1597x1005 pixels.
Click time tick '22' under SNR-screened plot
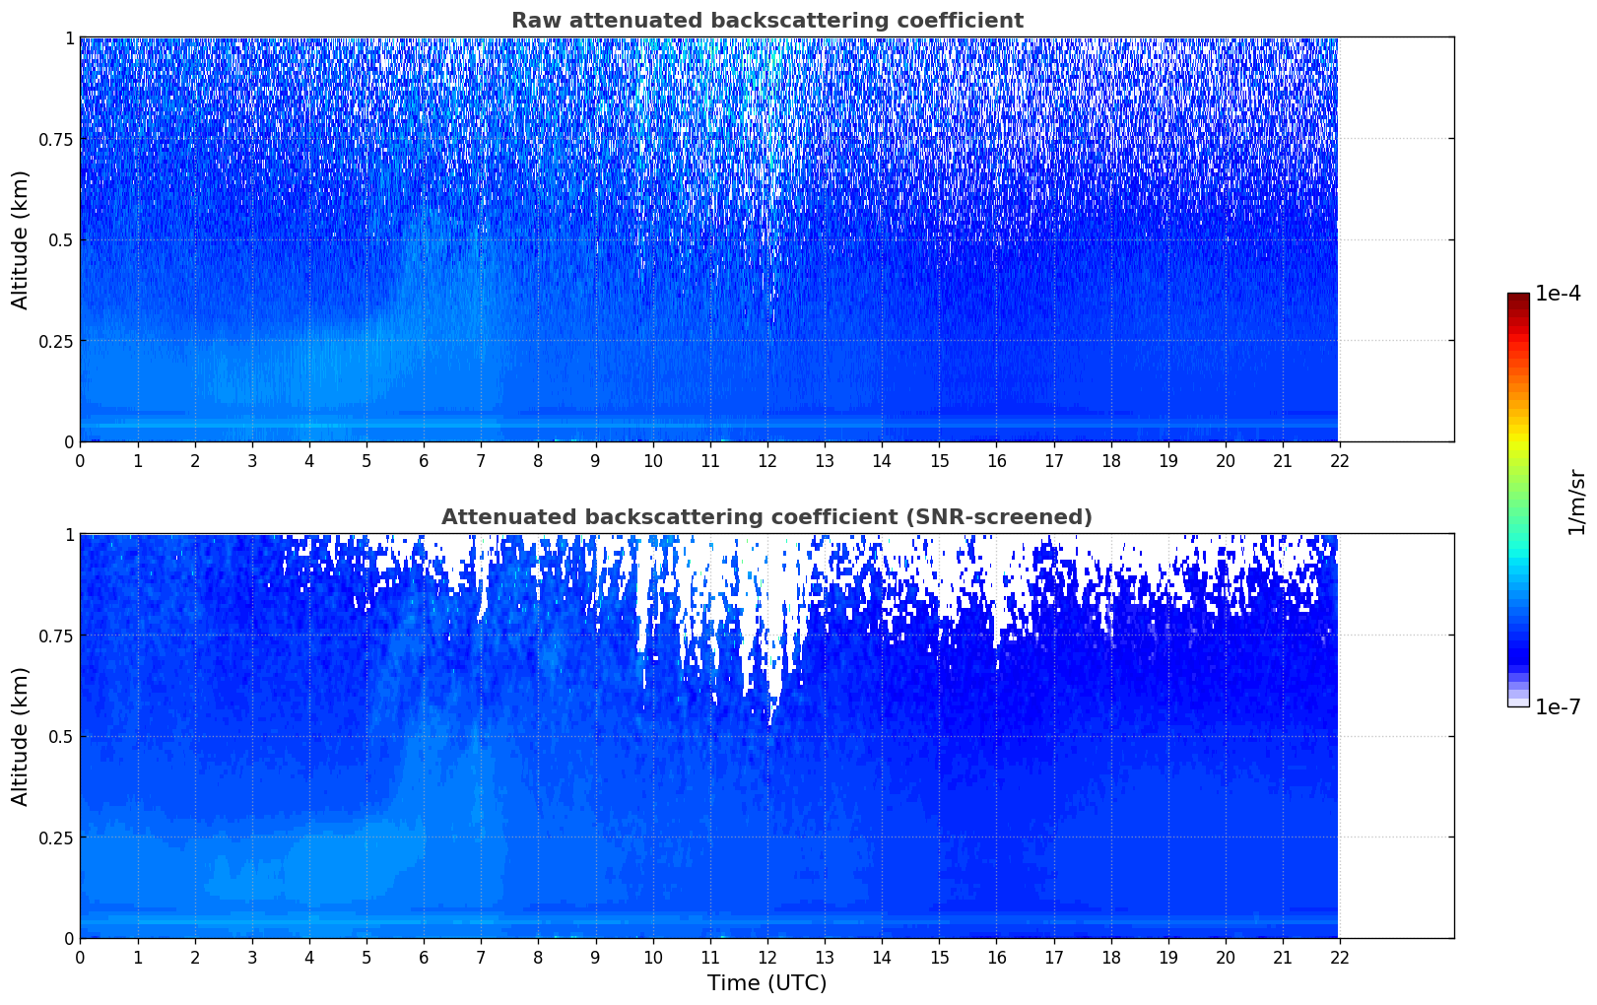pos(1340,957)
